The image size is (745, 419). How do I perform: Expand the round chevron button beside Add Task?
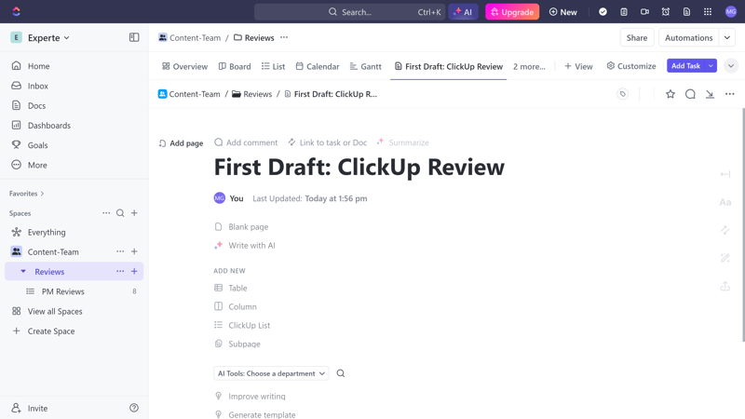[731, 65]
